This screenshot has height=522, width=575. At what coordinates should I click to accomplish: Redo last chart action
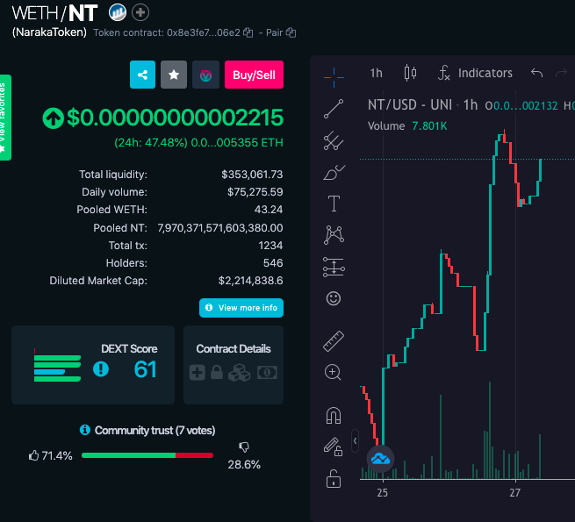561,73
